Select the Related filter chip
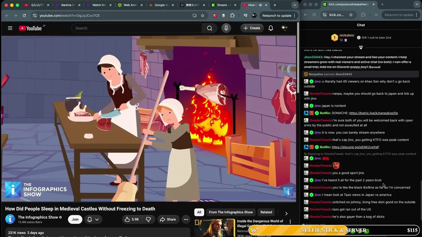The width and height of the screenshot is (422, 237). [266, 212]
